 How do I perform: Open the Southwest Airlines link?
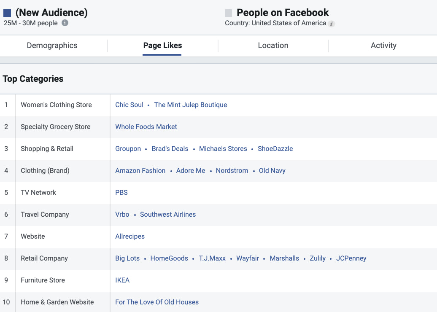[168, 214]
